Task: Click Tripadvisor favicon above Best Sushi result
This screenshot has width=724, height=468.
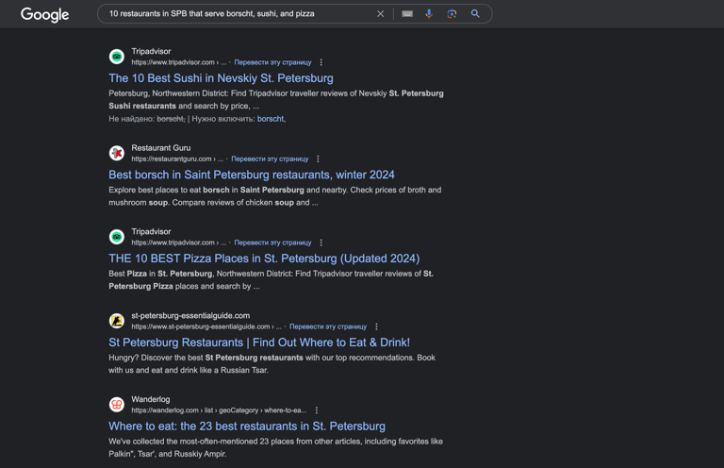Action: (117, 57)
